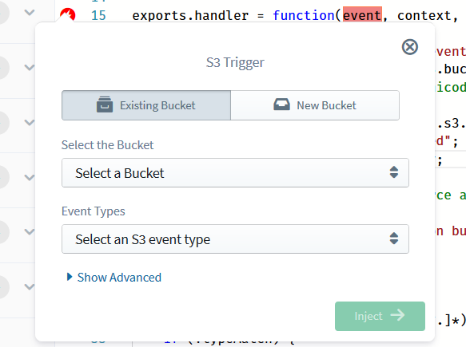Click the Existing Bucket archive box icon
The width and height of the screenshot is (466, 347).
[105, 104]
